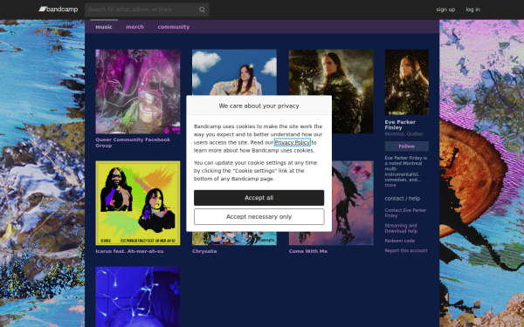The image size is (524, 327).
Task: Expand the artist bio with more link
Action: 390,185
